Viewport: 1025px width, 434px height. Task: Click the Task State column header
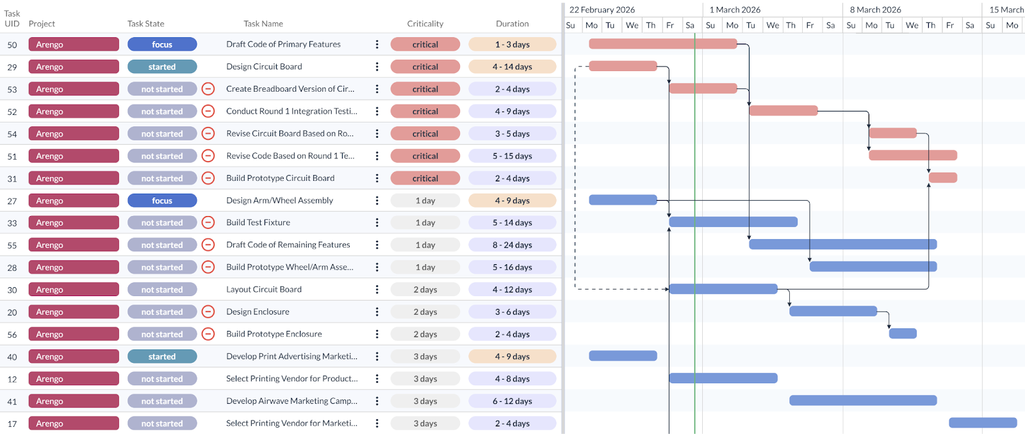click(x=145, y=24)
